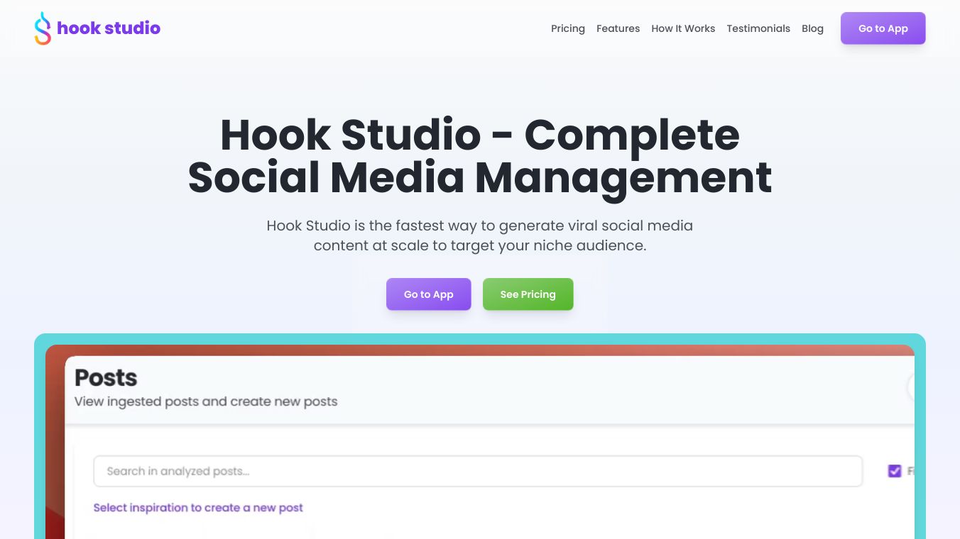Screen dimensions: 960x539
Task: Open the Blog nav link
Action: [x=812, y=28]
